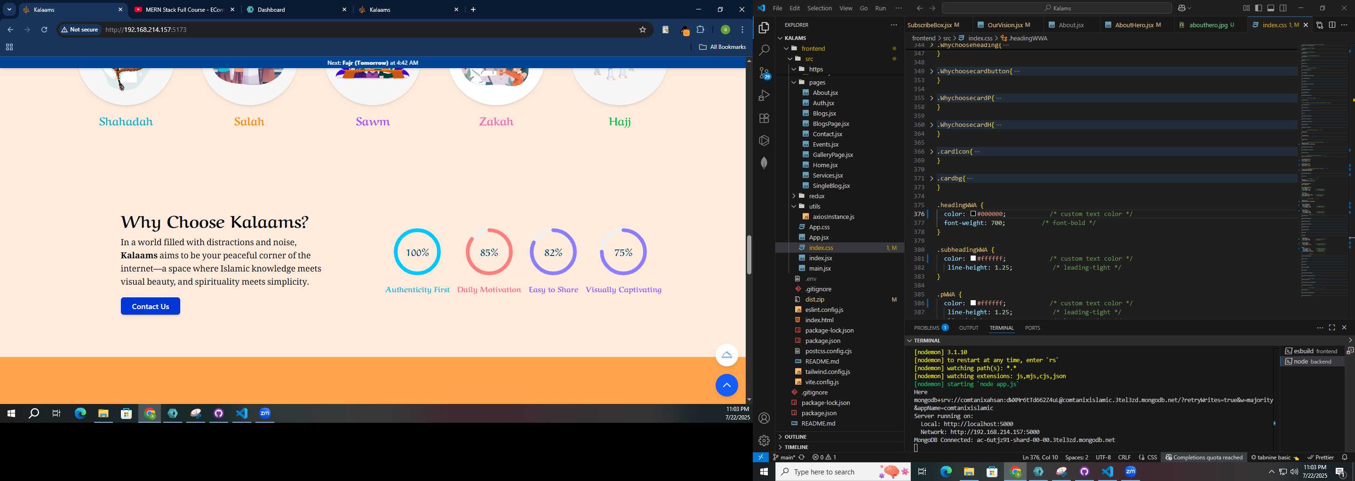Click the Not secure site info chip
The height and width of the screenshot is (481, 1355).
click(80, 30)
